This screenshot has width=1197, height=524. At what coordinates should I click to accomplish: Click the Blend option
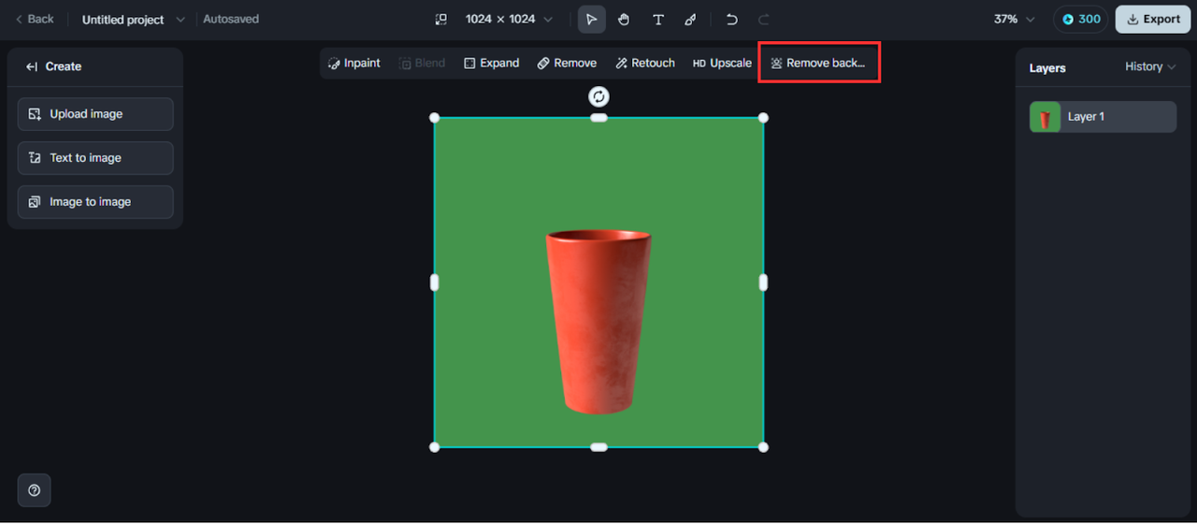[x=422, y=64]
